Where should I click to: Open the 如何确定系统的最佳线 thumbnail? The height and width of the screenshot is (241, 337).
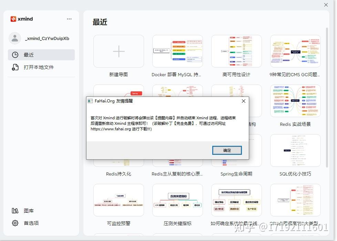(x=236, y=200)
